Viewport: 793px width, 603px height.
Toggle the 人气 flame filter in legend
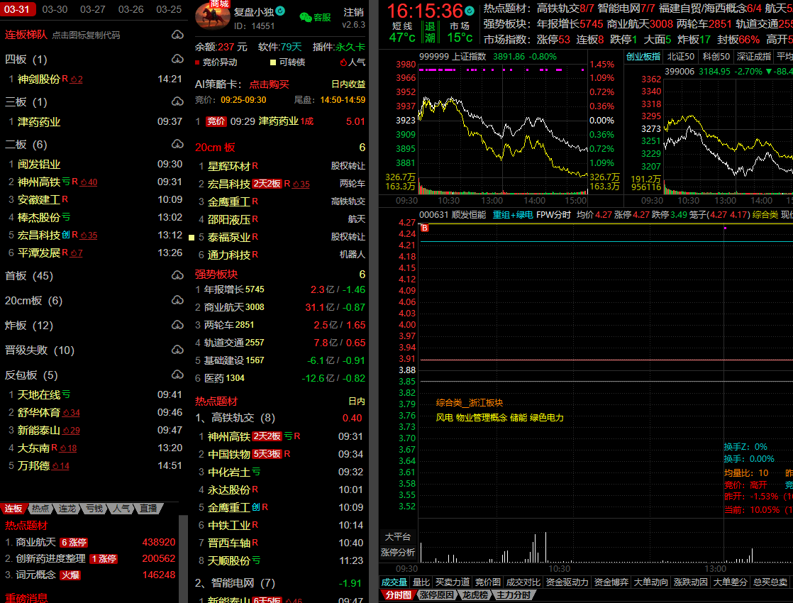pos(343,62)
